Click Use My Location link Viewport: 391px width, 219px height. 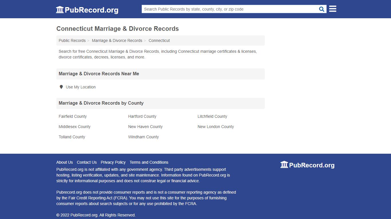(x=81, y=87)
